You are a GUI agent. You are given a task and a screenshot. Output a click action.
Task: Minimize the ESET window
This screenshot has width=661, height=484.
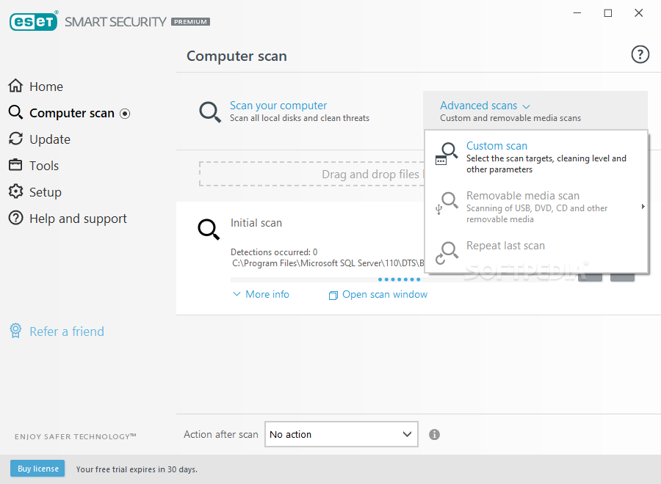tap(577, 13)
